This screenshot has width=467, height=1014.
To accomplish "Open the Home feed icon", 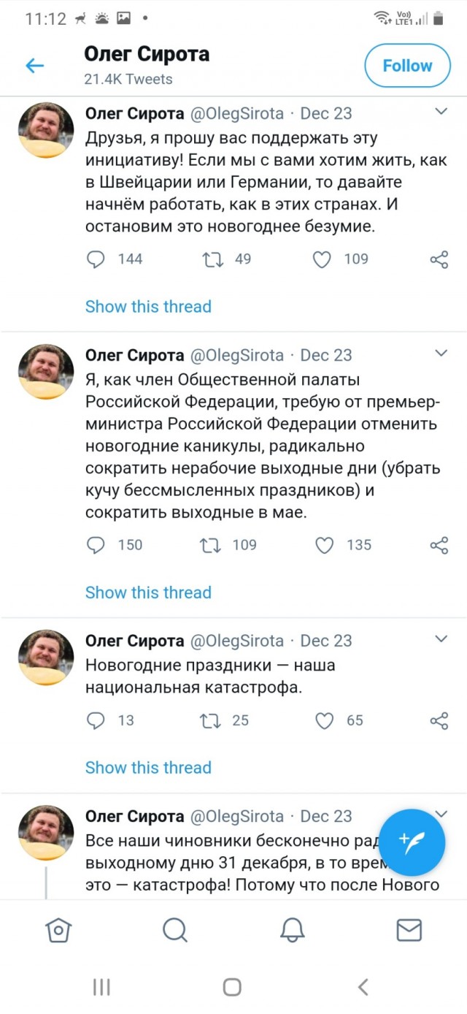I will [58, 930].
